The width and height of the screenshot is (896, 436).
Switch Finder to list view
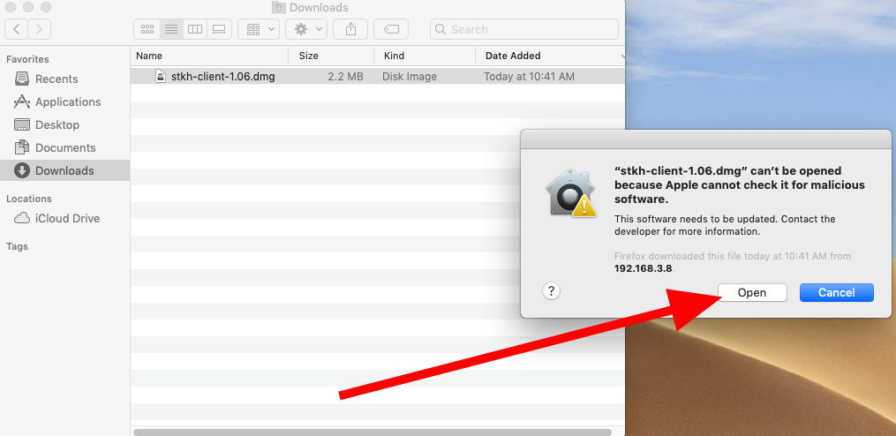pyautogui.click(x=171, y=29)
